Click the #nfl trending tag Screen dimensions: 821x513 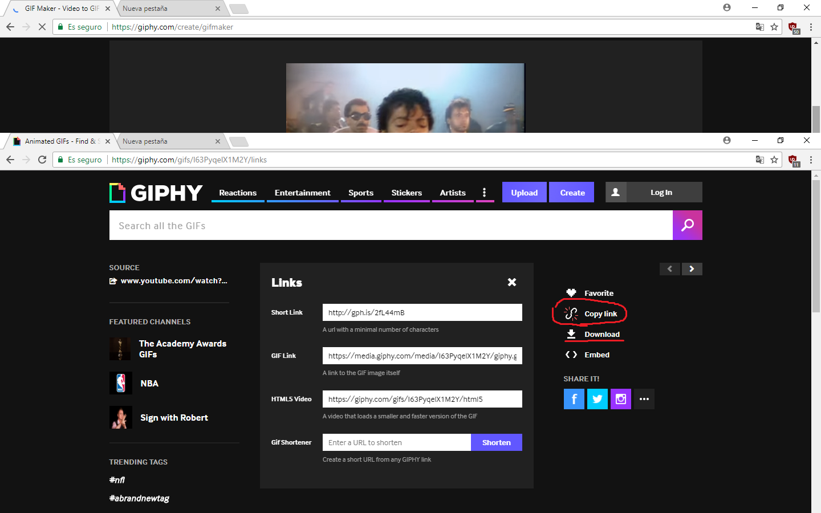click(117, 480)
